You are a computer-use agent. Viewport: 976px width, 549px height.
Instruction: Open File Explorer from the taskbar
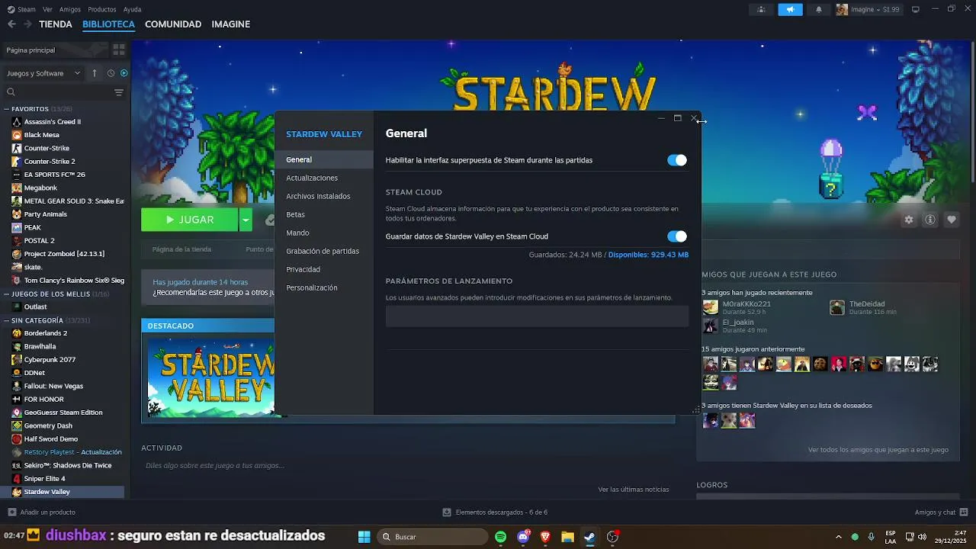pyautogui.click(x=567, y=537)
